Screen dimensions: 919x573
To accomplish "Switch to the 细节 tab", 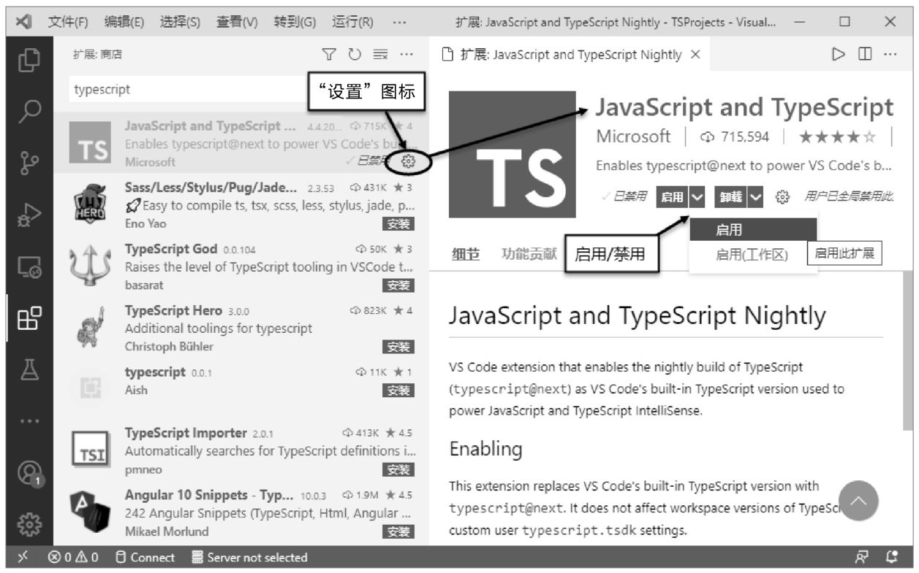I will point(466,255).
